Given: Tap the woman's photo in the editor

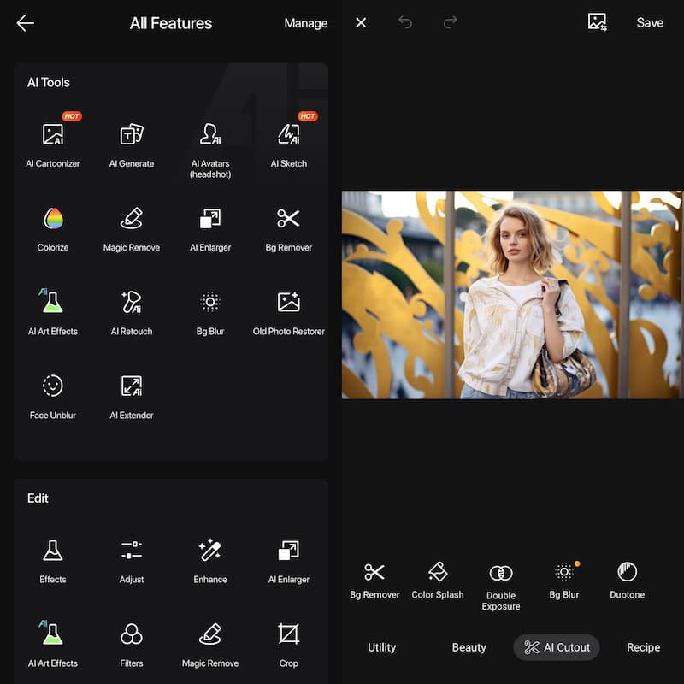Looking at the screenshot, I should coord(512,294).
